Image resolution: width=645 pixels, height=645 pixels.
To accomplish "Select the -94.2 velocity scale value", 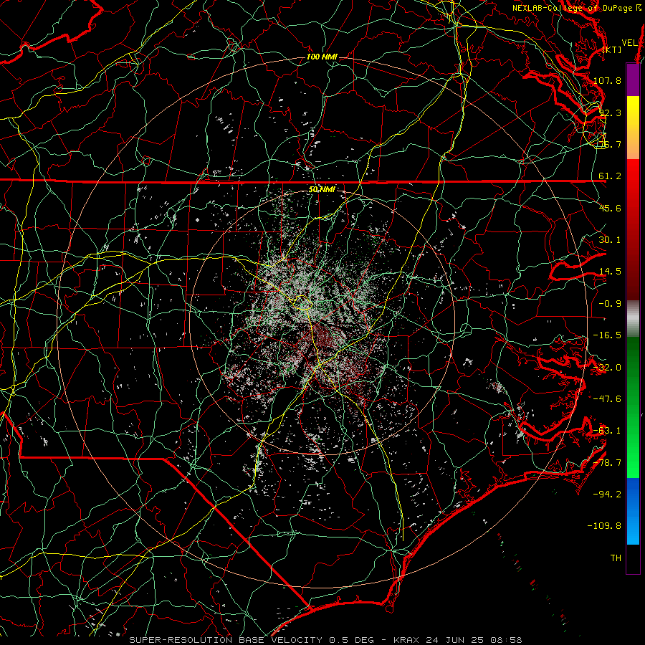I will pyautogui.click(x=607, y=494).
